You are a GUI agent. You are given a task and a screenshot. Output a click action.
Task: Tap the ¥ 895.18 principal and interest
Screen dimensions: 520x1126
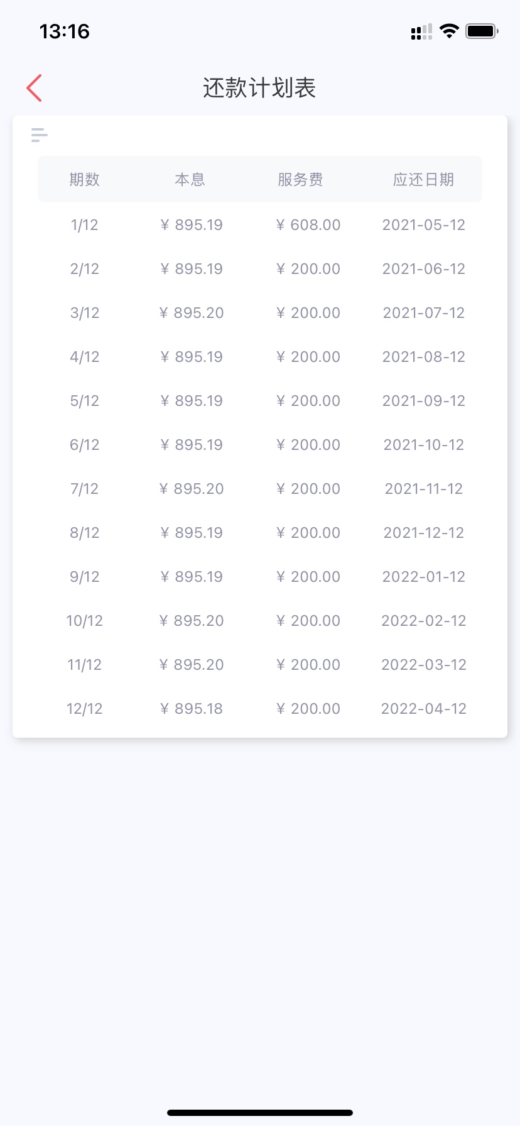192,709
